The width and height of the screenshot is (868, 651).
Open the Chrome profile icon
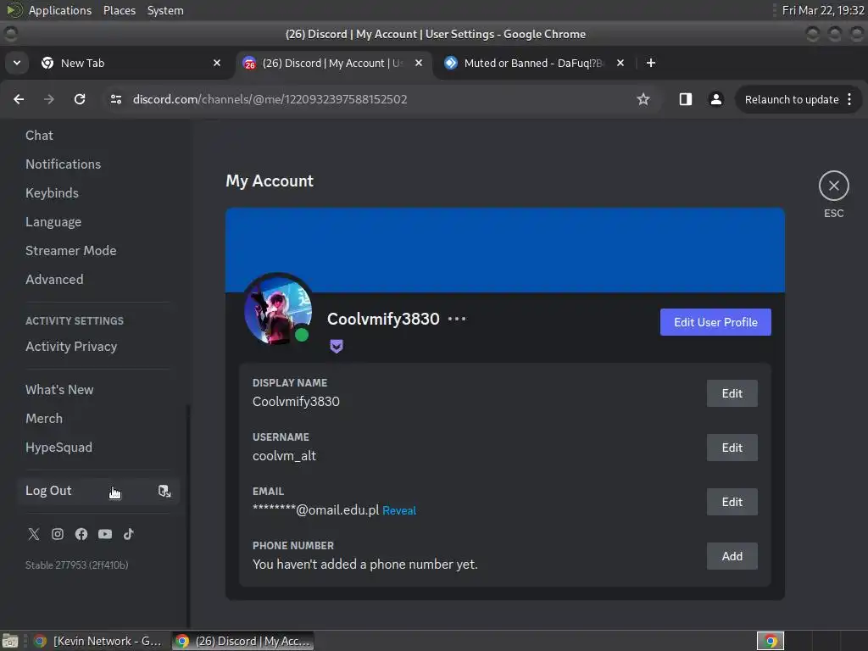[x=715, y=99]
